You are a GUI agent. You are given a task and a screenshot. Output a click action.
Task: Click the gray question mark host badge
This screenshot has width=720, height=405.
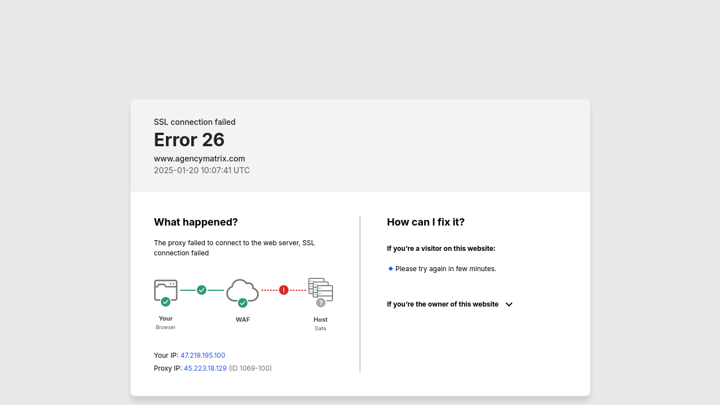[321, 303]
